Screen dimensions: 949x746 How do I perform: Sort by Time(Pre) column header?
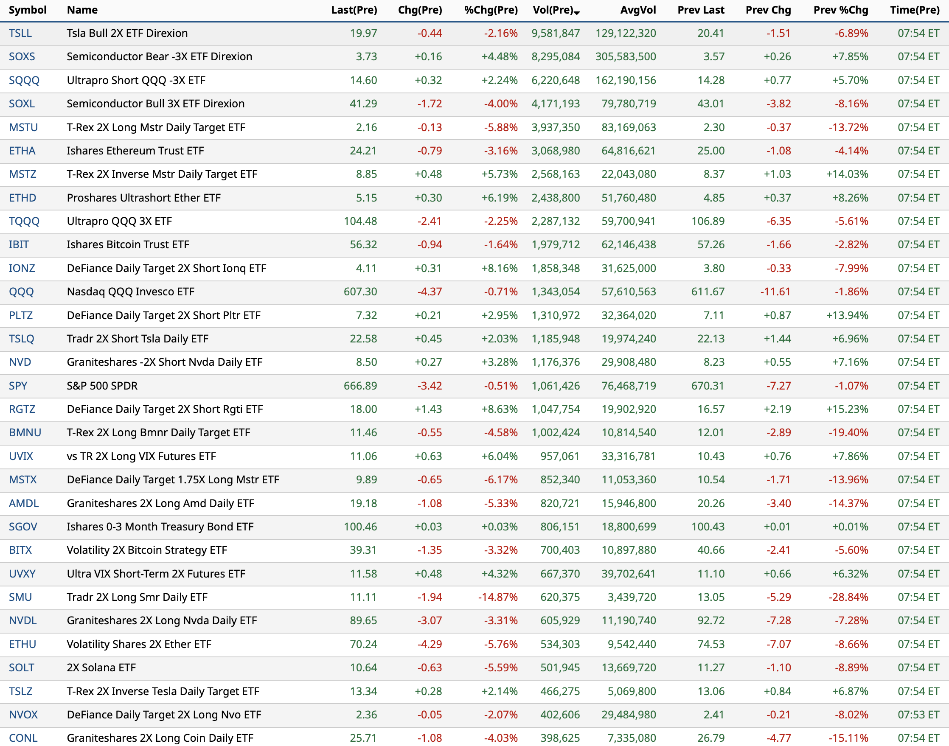tap(915, 10)
